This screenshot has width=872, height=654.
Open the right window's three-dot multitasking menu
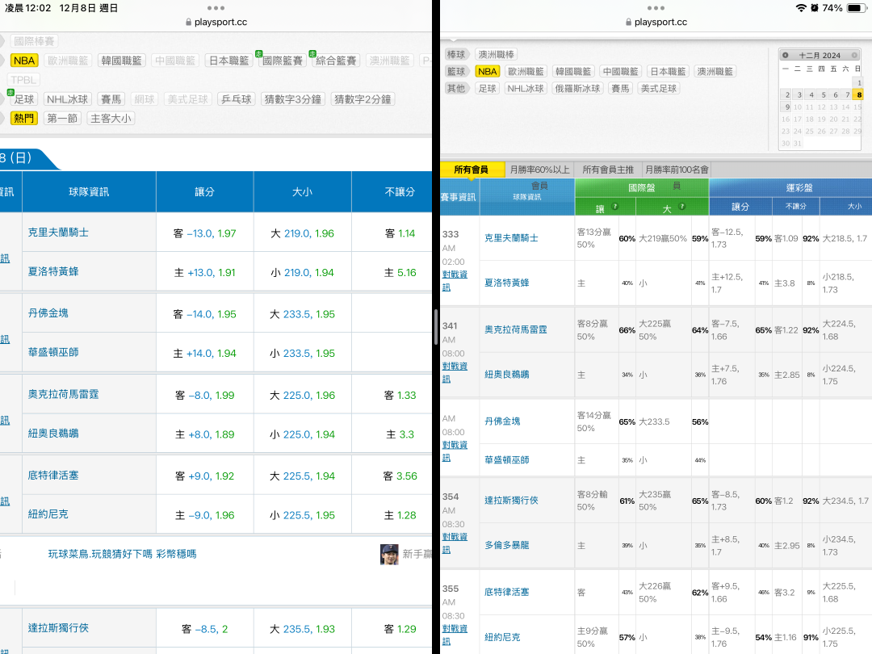click(x=656, y=8)
